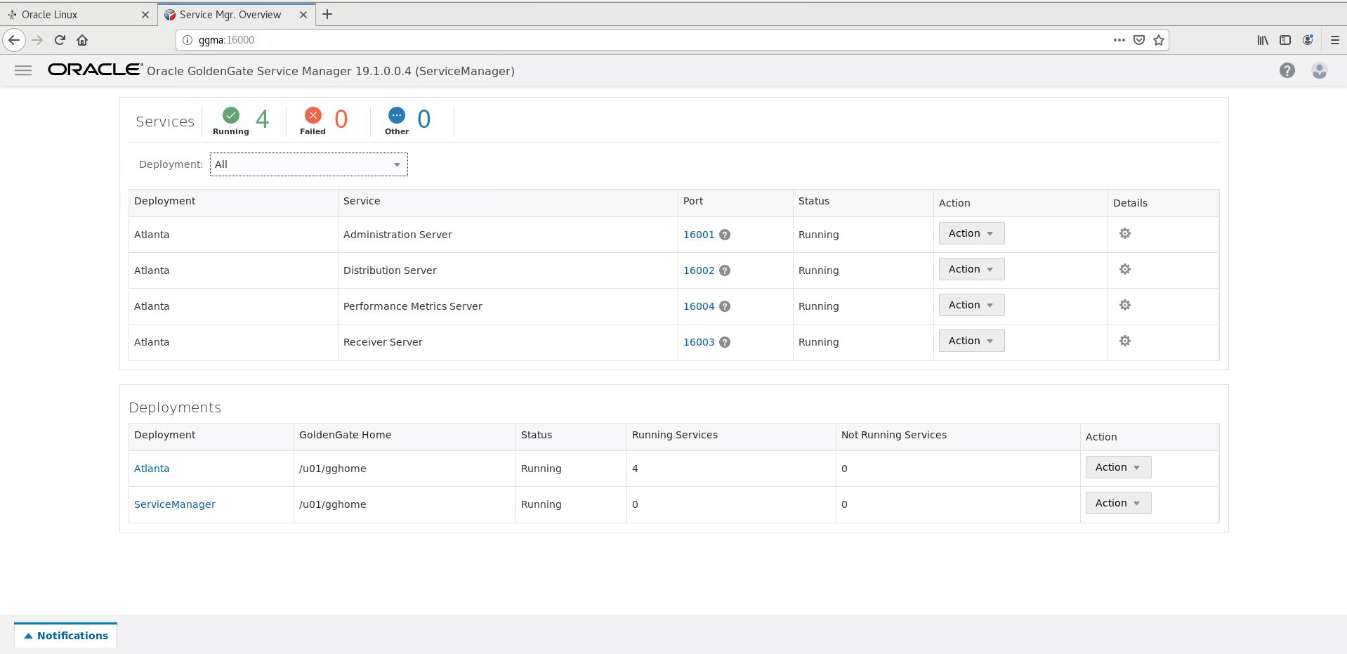
Task: Click the Service column header
Action: (362, 201)
